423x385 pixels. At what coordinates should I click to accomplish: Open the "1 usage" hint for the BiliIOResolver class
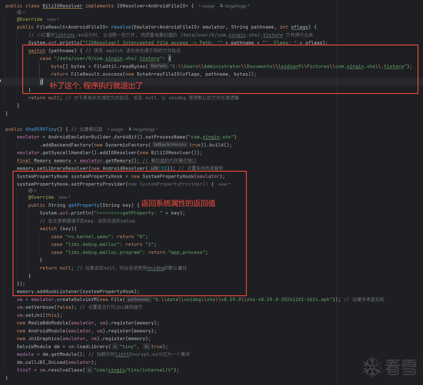pos(207,6)
